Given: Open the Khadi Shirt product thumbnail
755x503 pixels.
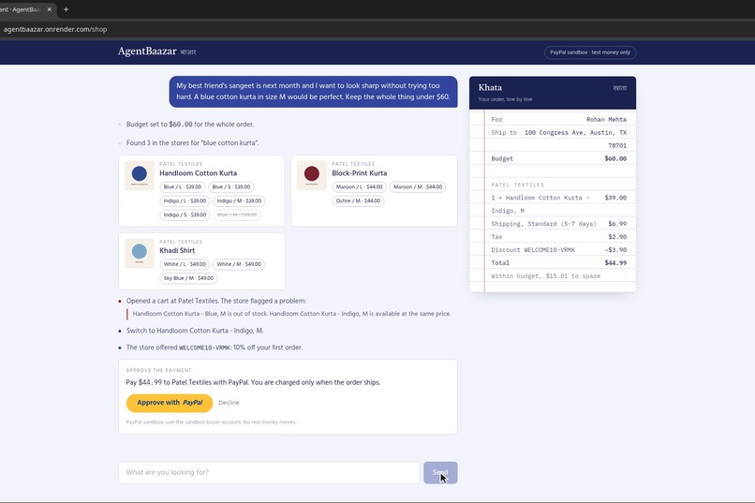Looking at the screenshot, I should 140,253.
